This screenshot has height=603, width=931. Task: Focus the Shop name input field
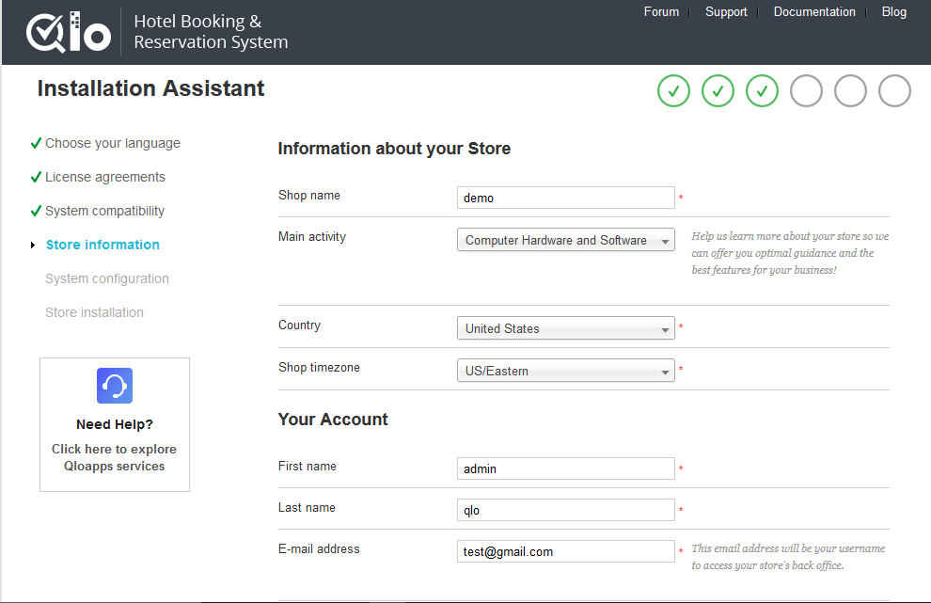565,198
